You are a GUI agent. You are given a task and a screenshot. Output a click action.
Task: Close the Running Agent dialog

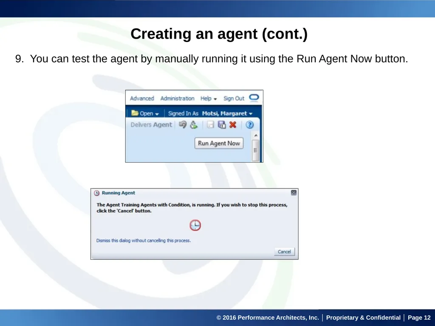[x=294, y=193]
